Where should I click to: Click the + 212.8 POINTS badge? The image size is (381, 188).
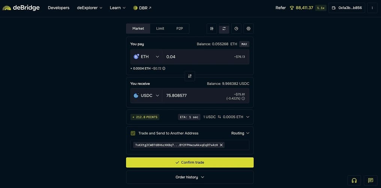(145, 117)
